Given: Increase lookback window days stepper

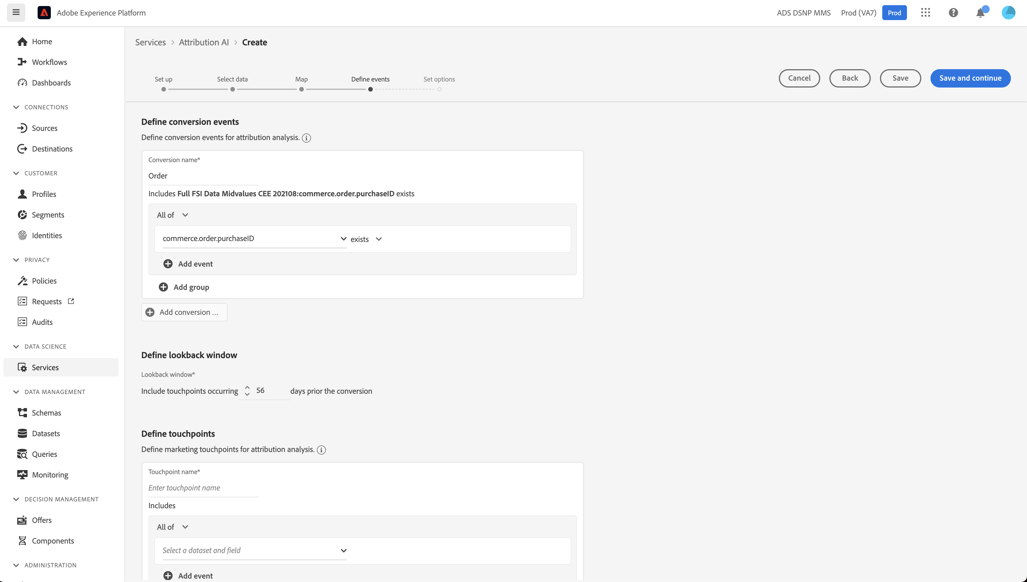Looking at the screenshot, I should click(x=247, y=387).
